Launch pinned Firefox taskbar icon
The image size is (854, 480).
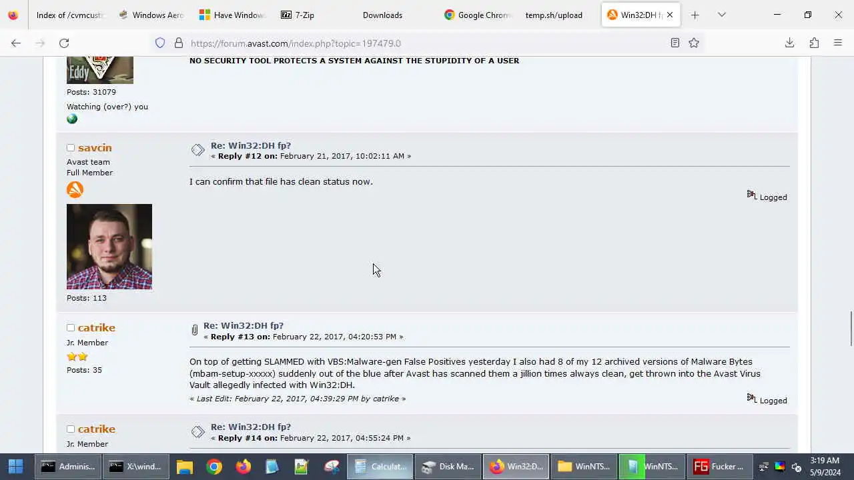(x=244, y=467)
